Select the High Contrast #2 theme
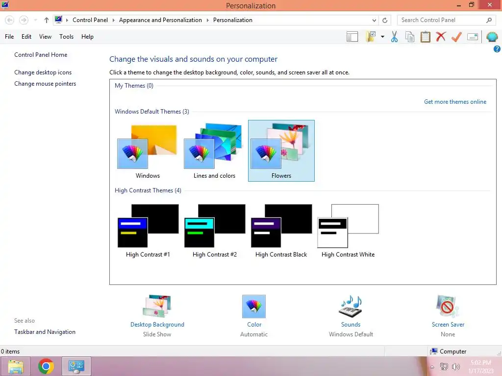The image size is (502, 376). [x=214, y=230]
